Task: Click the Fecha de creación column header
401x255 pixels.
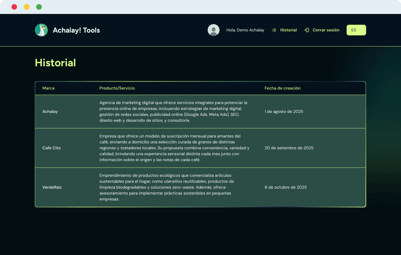Action: click(282, 88)
